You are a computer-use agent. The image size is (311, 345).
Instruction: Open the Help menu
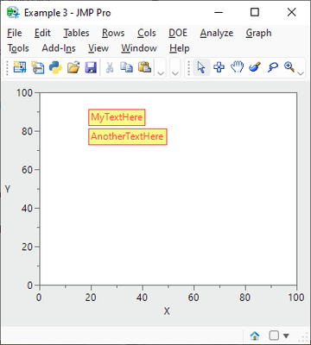[180, 48]
